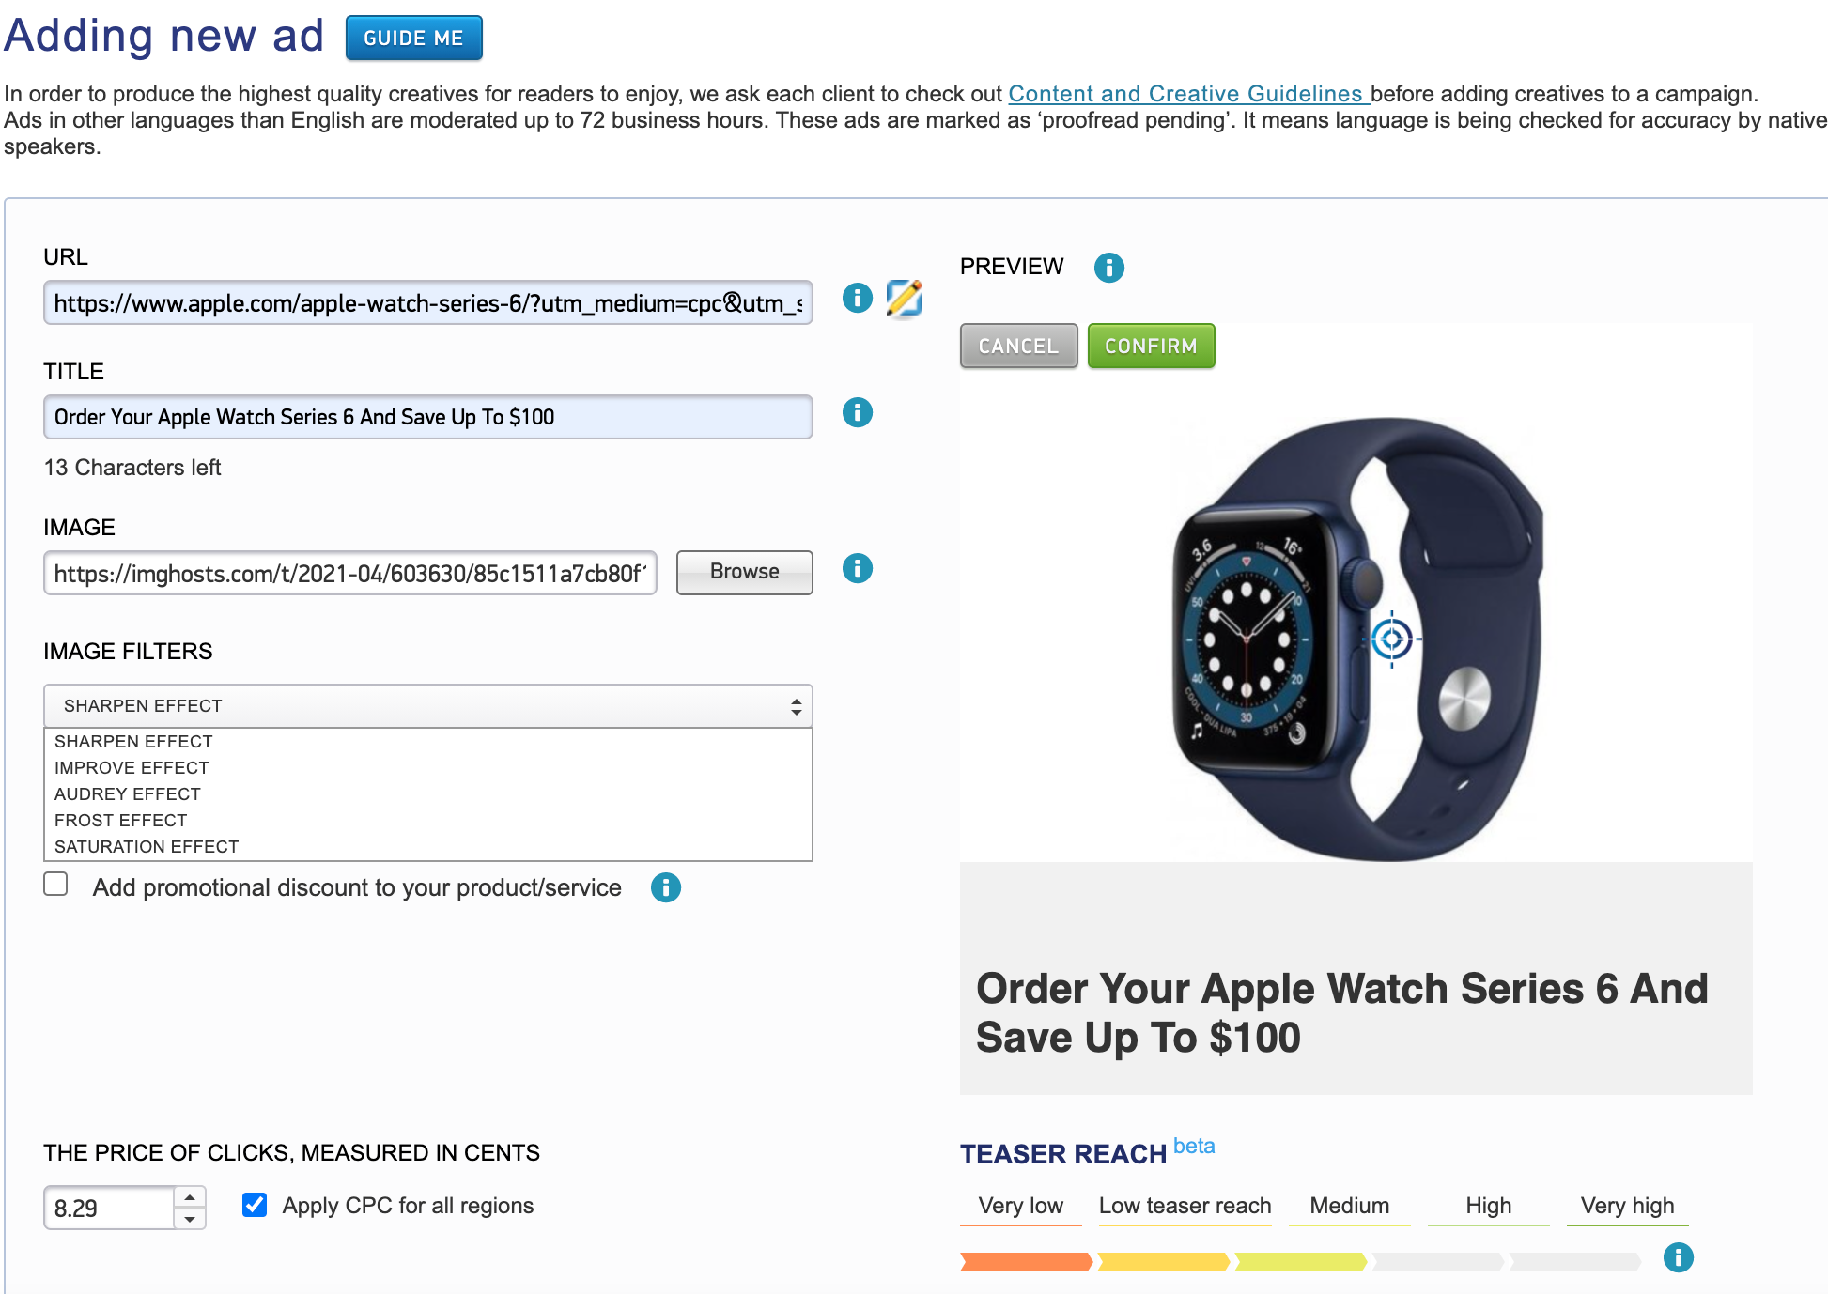Select Audrey Effect from filter list
This screenshot has height=1294, width=1828.
coord(128,794)
